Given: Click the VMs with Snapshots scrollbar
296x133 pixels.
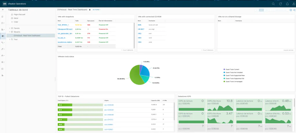Looking at the screenshot, I should click(134, 35).
